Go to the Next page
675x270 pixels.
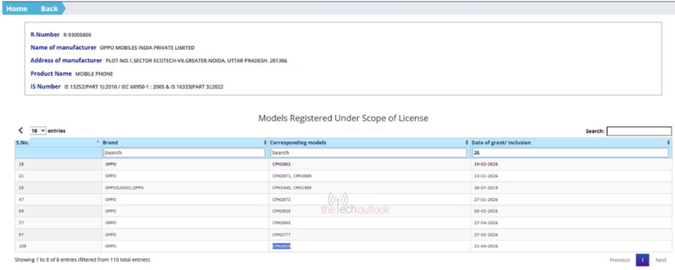tap(660, 260)
